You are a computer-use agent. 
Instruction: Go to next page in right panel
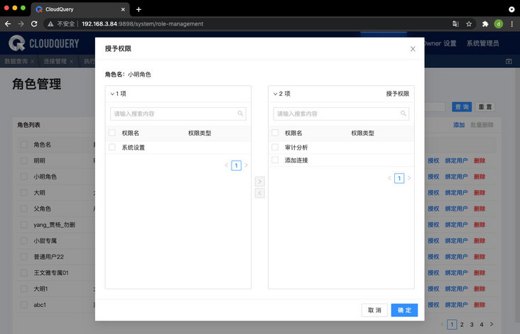point(409,178)
